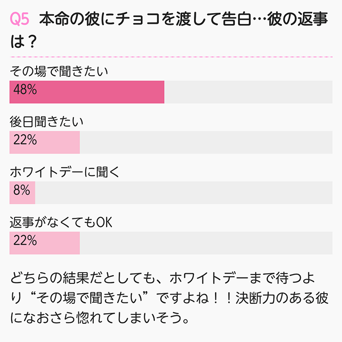Click the gray track of the ホワイトデーに聞く bar
Image resolution: width=342 pixels, height=342 pixels.
(184, 192)
